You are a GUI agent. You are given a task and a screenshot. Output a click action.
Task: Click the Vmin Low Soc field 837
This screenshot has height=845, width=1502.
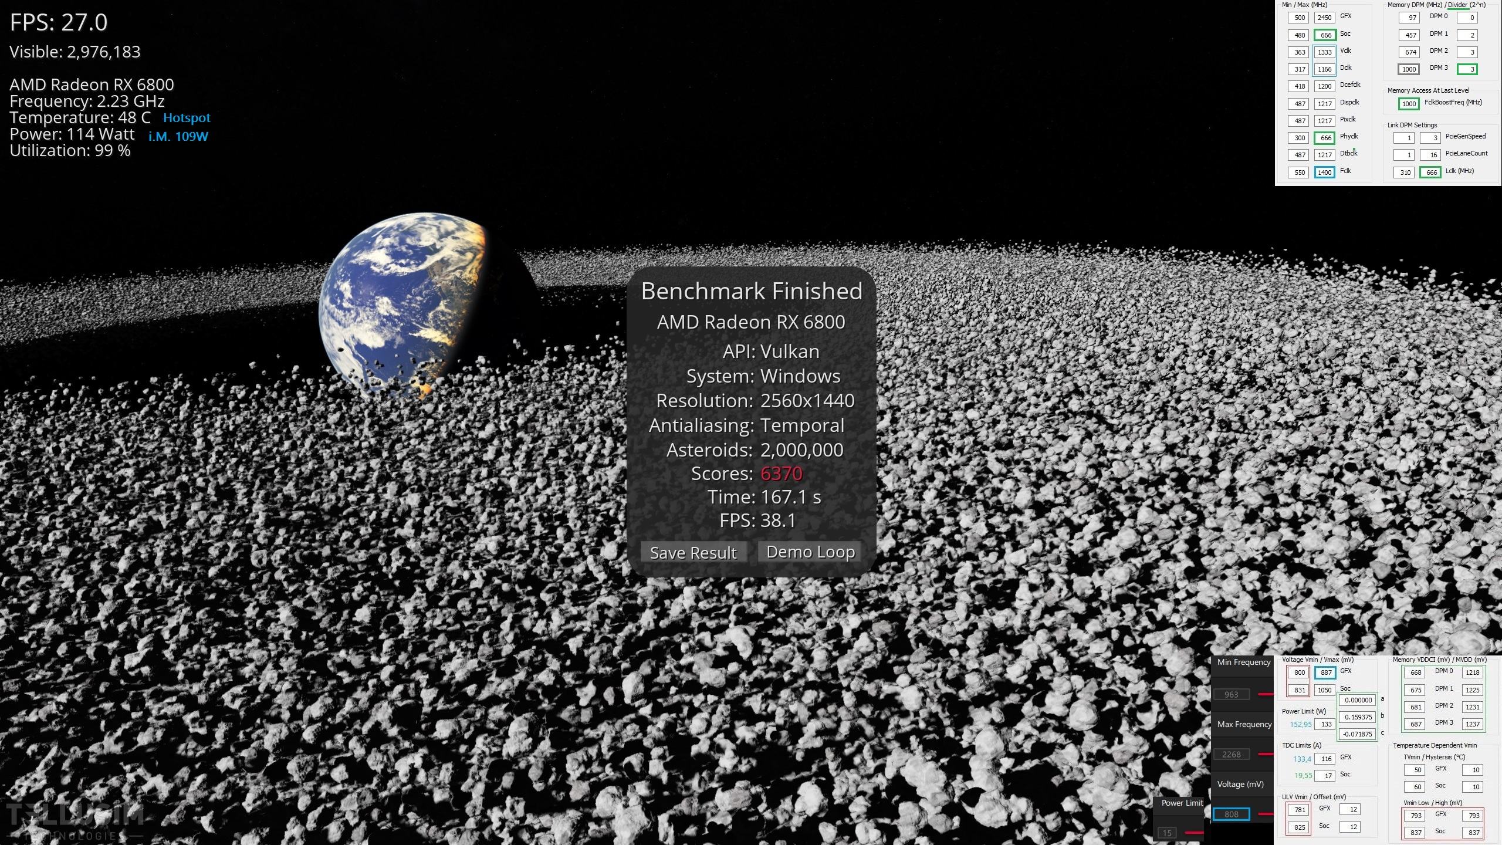tap(1415, 832)
